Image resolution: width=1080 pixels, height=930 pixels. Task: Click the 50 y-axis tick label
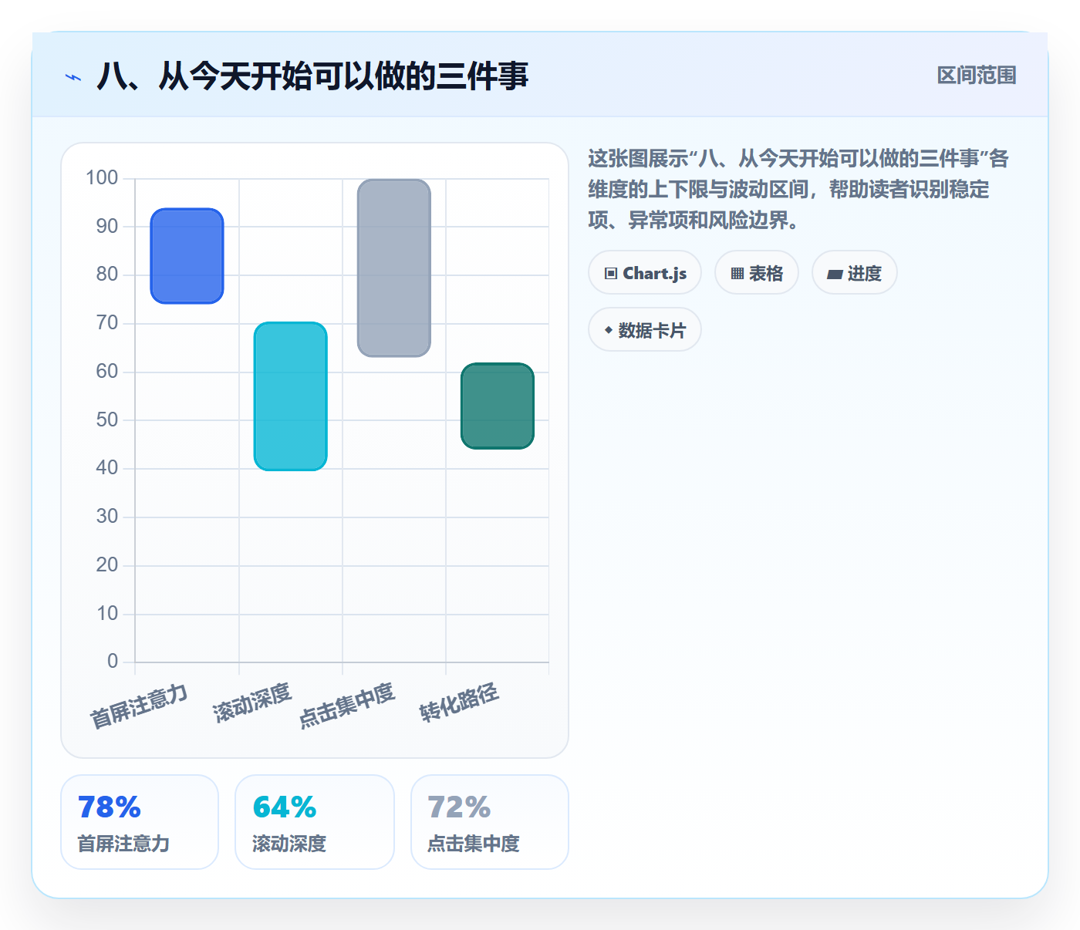click(x=107, y=420)
